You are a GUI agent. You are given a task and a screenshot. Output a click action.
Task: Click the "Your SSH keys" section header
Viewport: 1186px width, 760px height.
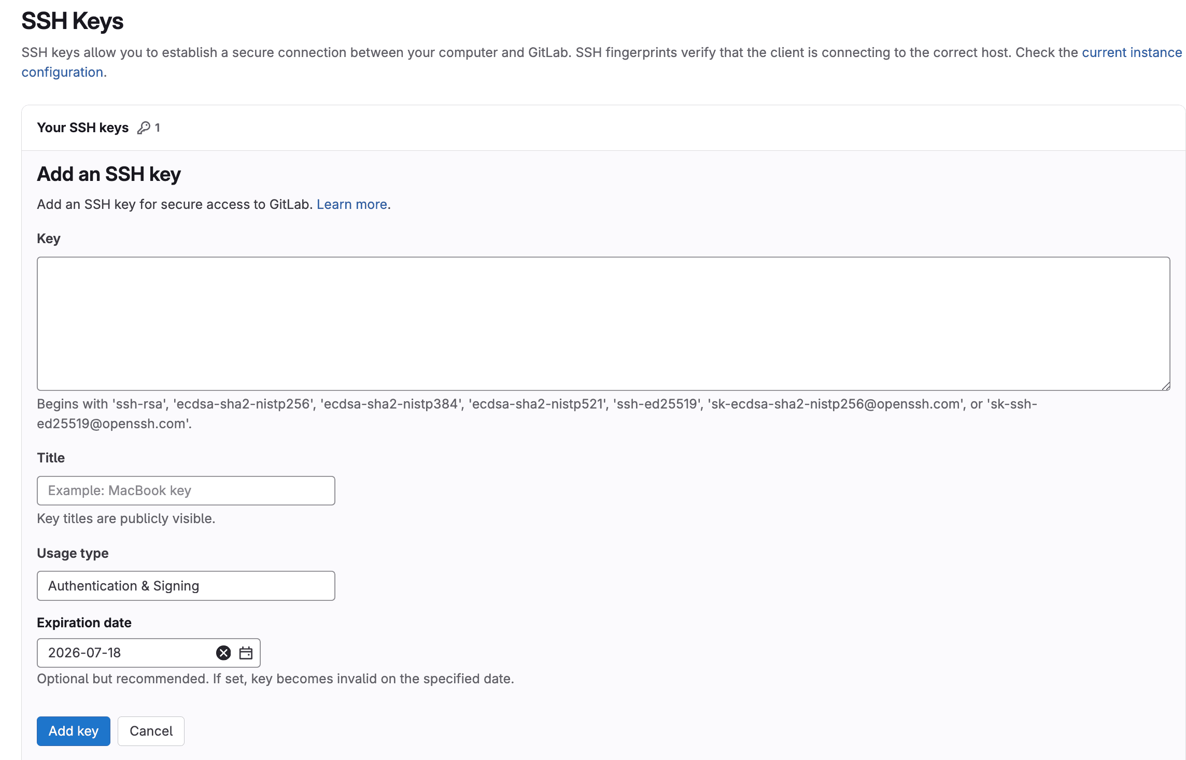pyautogui.click(x=82, y=127)
